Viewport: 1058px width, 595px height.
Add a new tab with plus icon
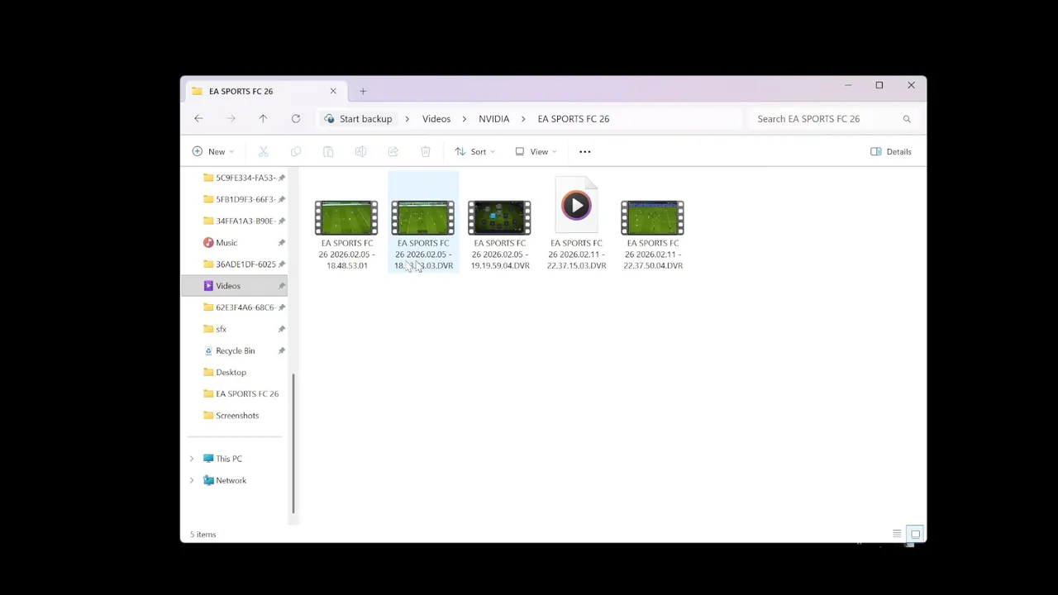tap(363, 91)
